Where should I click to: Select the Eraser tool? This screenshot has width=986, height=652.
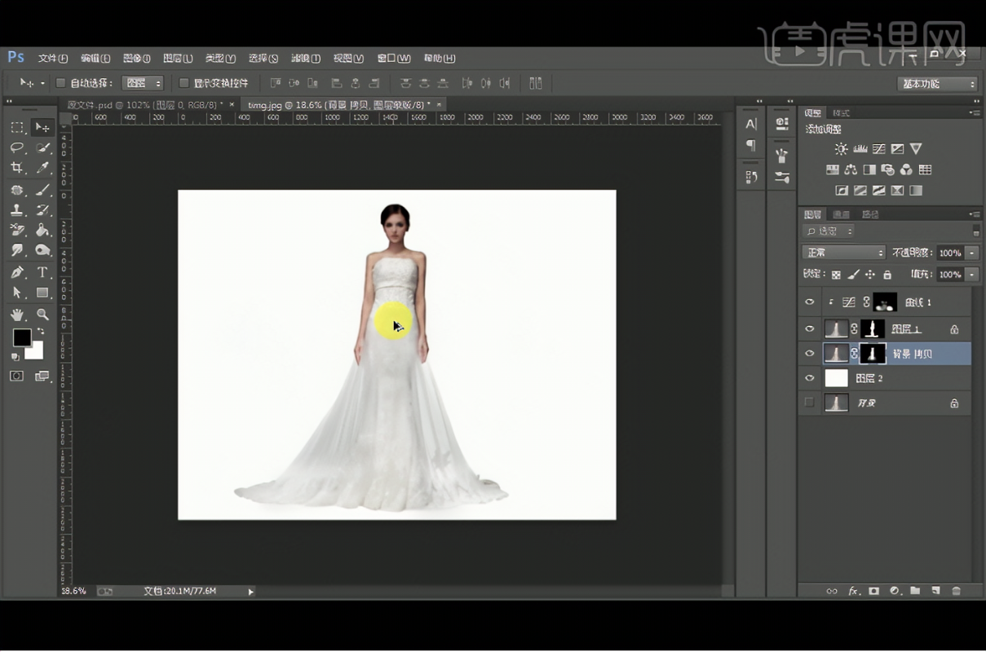pyautogui.click(x=17, y=231)
